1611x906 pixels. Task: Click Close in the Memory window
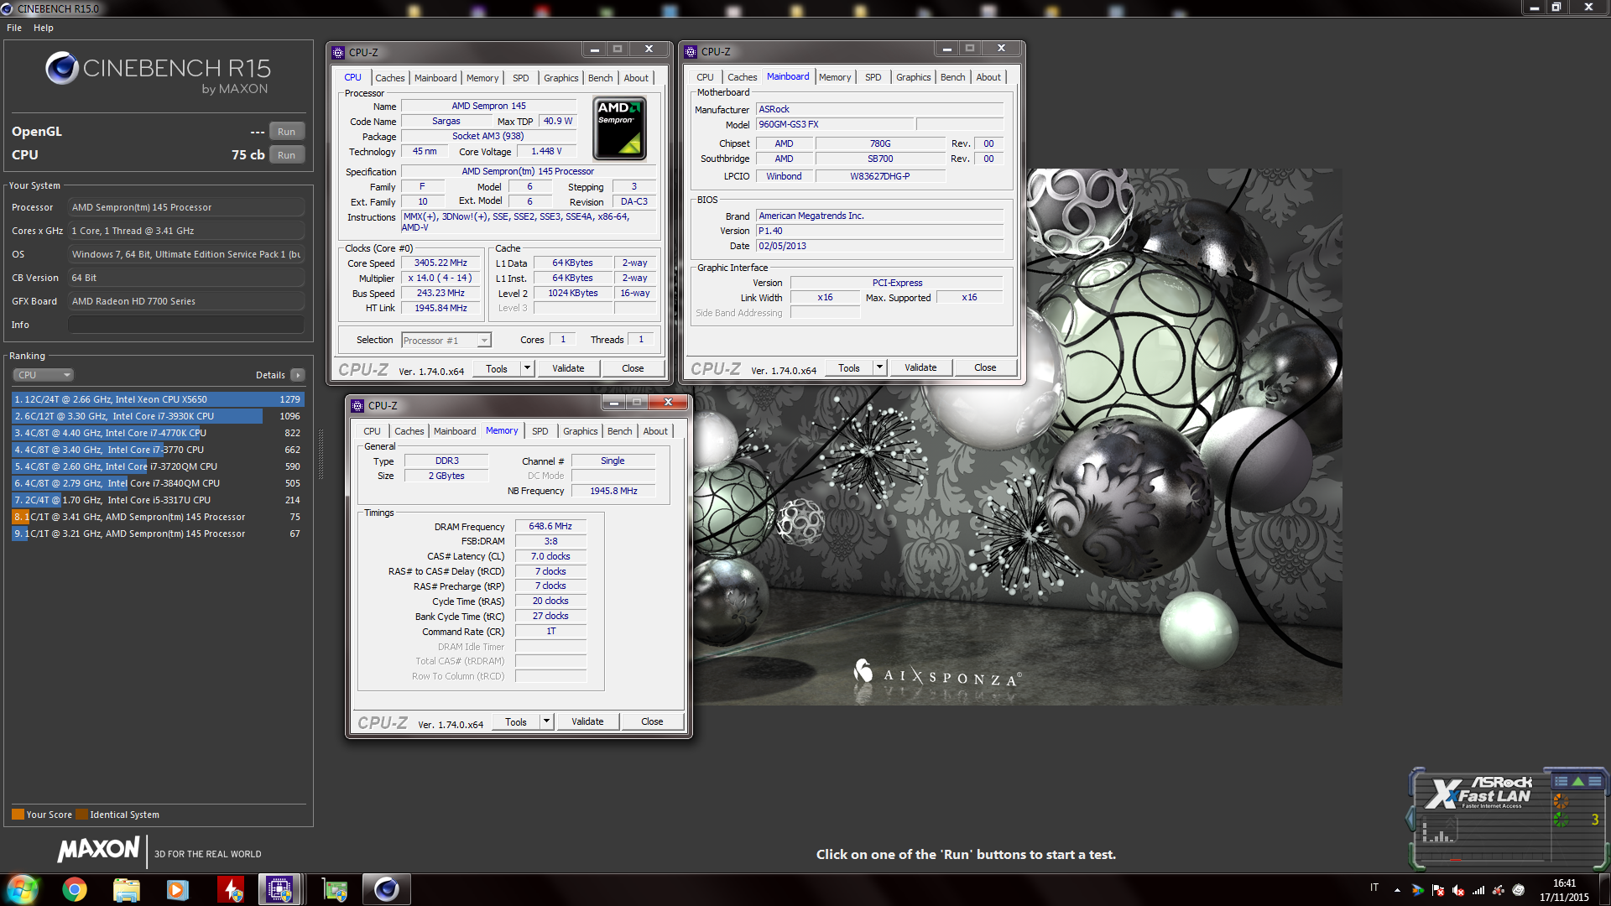pyautogui.click(x=652, y=721)
